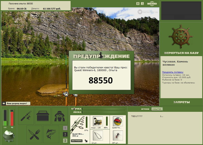This screenshot has width=203, height=145.
Task: Click Рыбаков на базе: 0 text
Action: 172,80
